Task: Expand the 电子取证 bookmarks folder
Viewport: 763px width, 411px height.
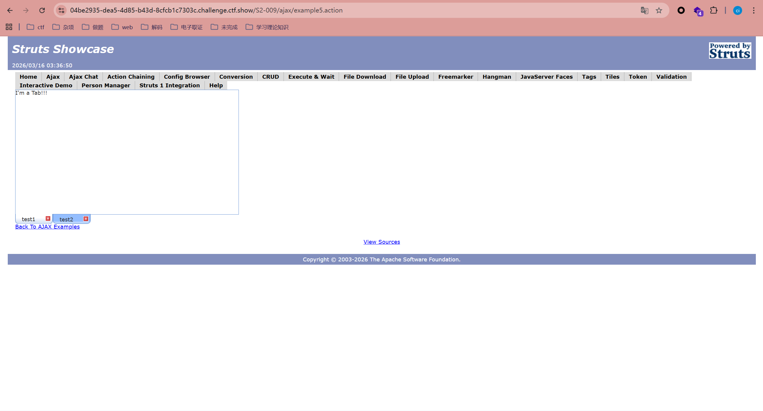Action: [x=186, y=27]
